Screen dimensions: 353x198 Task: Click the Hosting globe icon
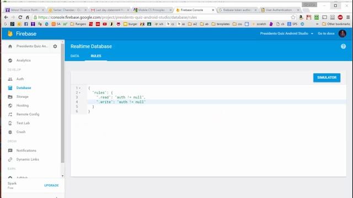click(10, 106)
